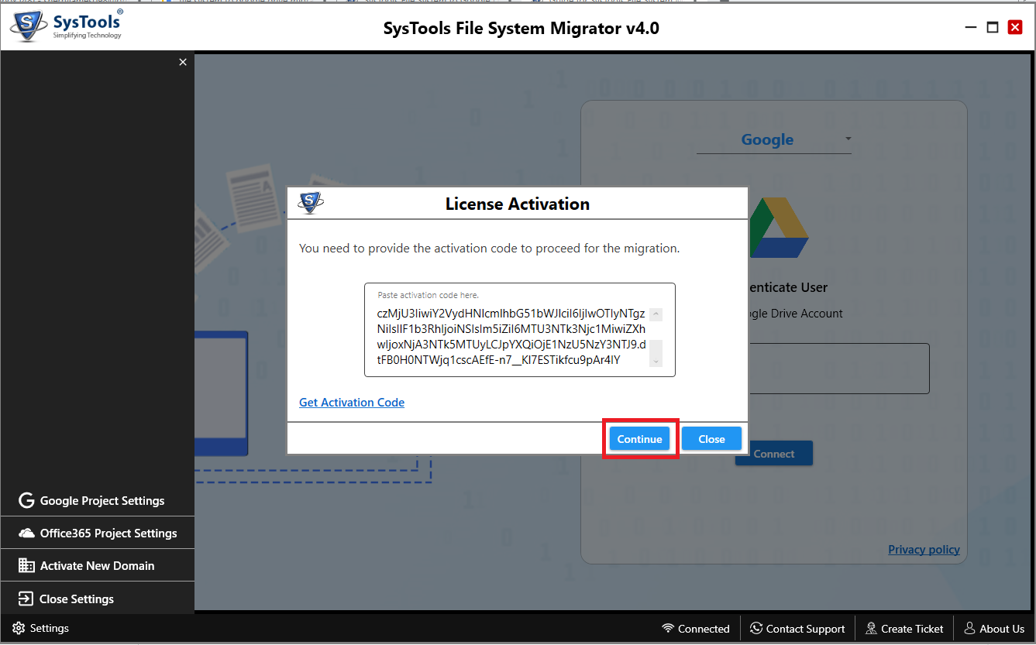Click the SysTools logo in title bar
The height and width of the screenshot is (645, 1036).
67,26
